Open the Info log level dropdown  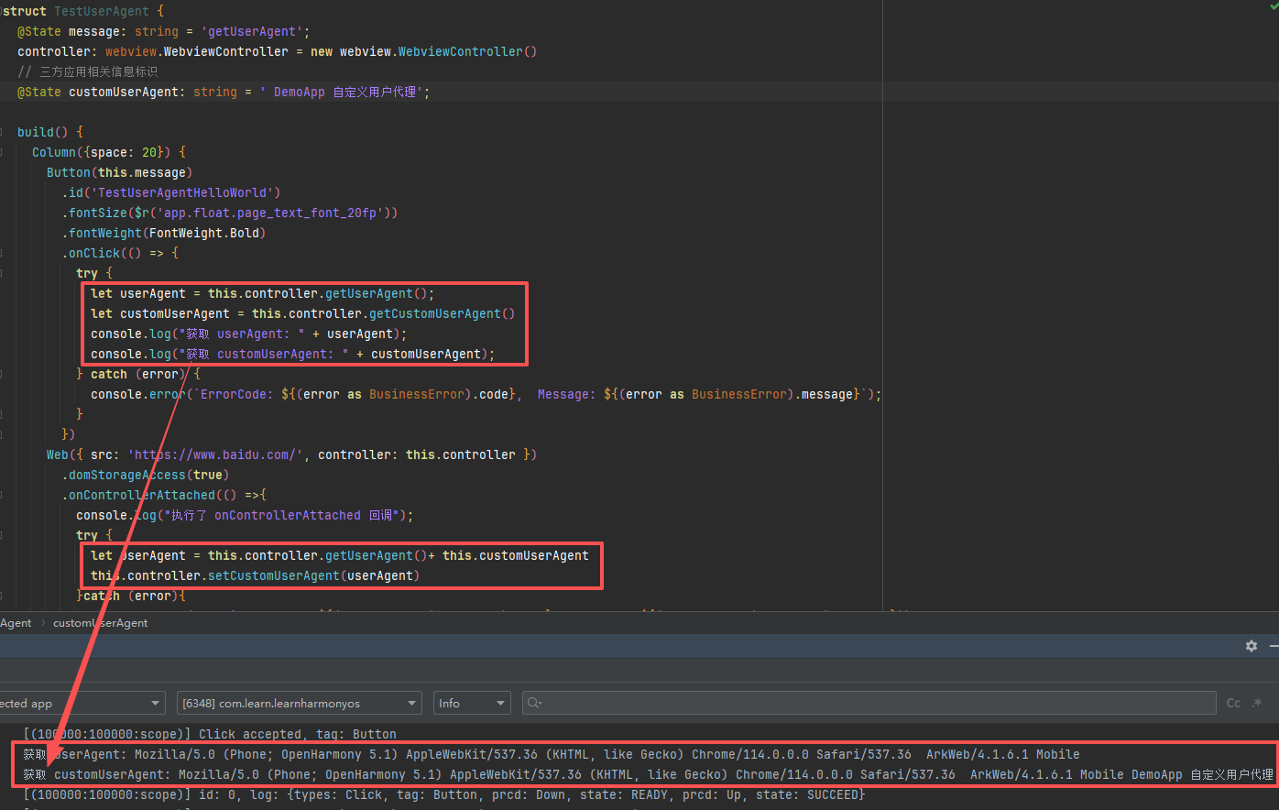pos(472,703)
